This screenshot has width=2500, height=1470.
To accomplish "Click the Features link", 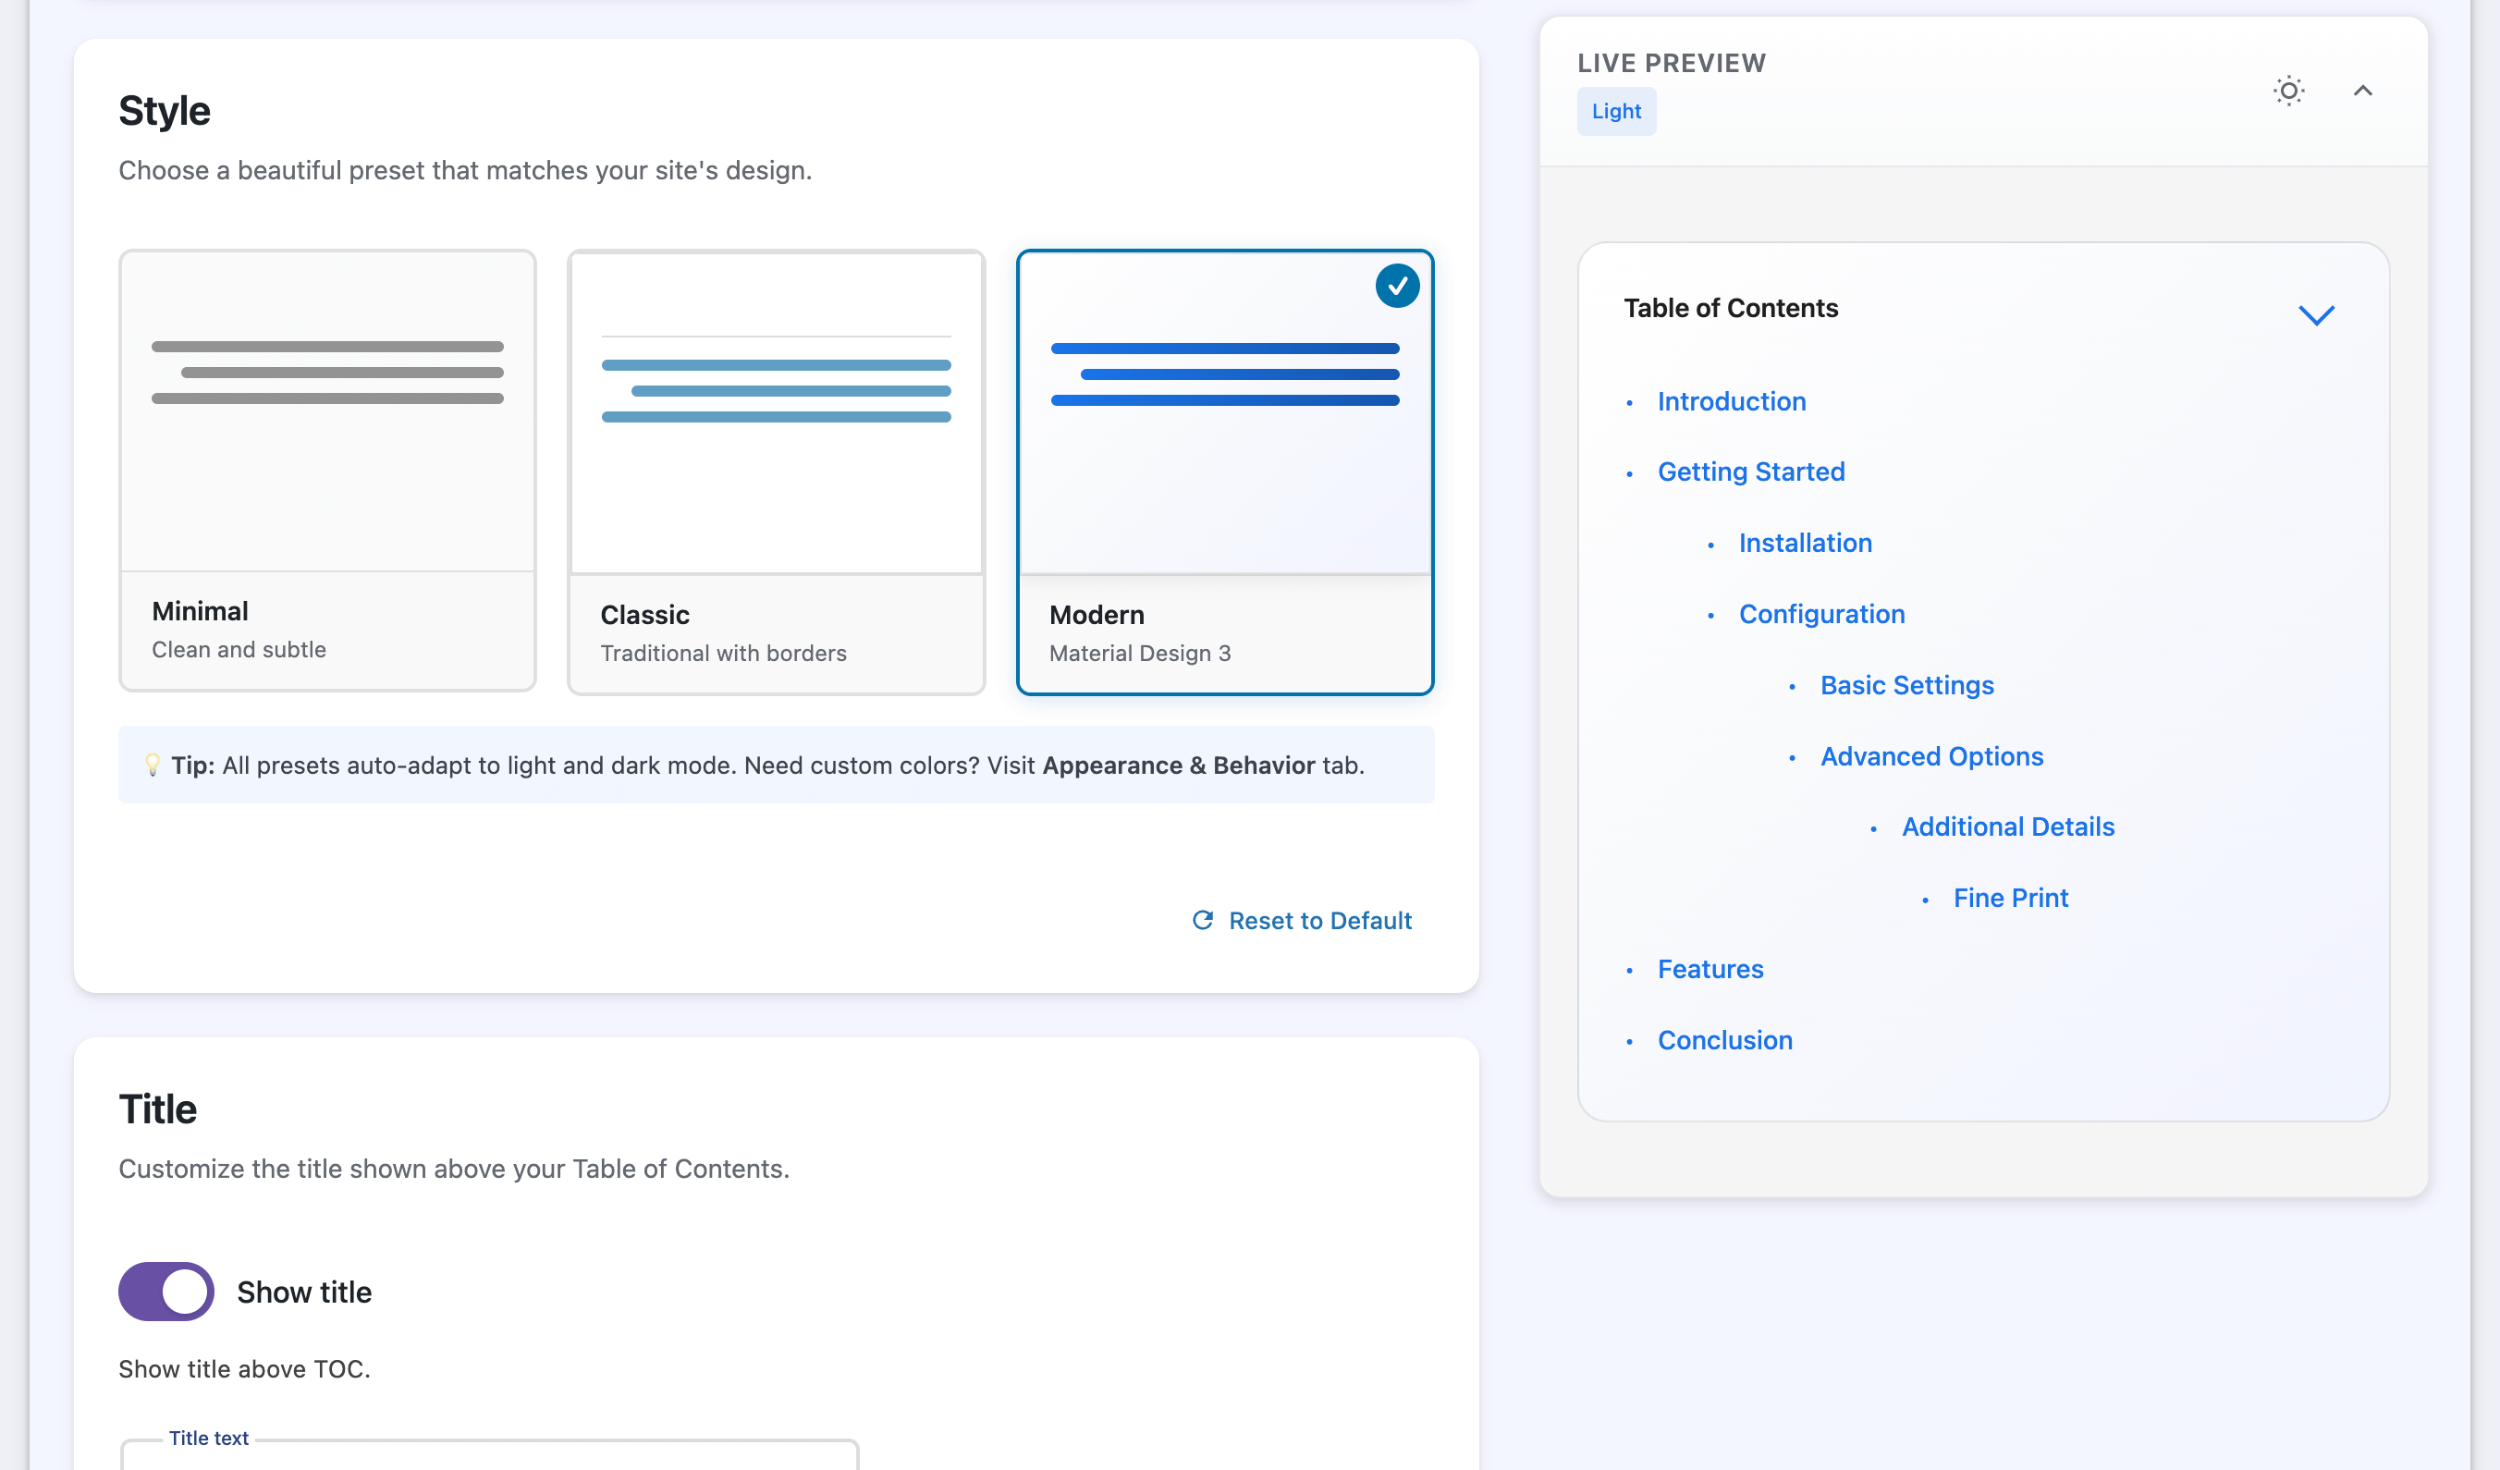I will click(1710, 968).
